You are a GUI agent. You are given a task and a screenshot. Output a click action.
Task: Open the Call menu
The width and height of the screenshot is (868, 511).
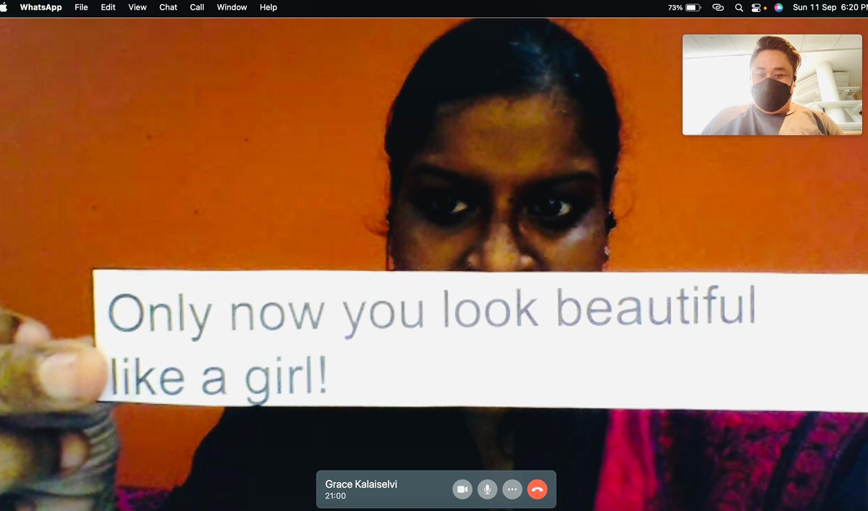pyautogui.click(x=197, y=7)
